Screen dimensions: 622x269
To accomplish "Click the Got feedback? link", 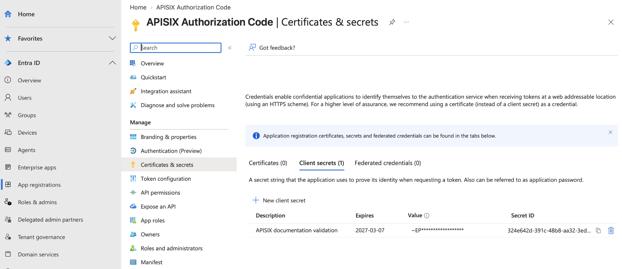I will pos(277,48).
